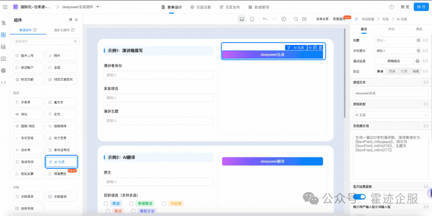The width and height of the screenshot is (432, 216).
Task: Click the deepseek翻译 button
Action: click(272, 161)
